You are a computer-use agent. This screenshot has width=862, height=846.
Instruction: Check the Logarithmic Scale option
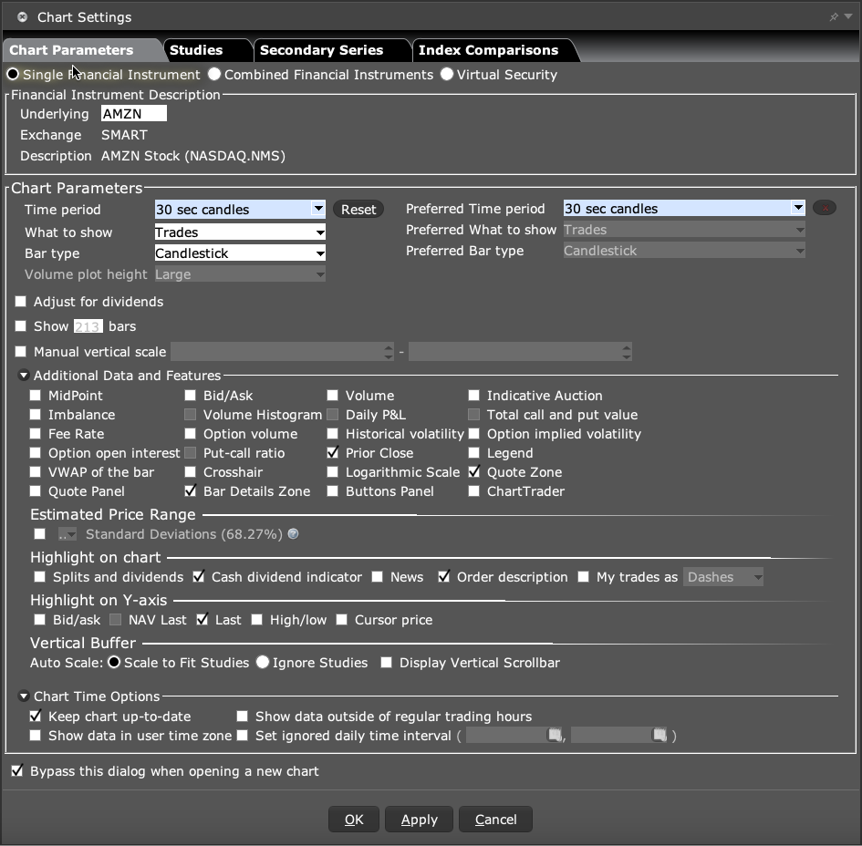pos(333,472)
